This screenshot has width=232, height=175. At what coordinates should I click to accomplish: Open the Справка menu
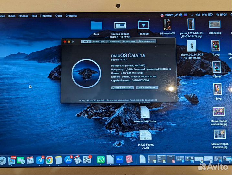coord(71,16)
